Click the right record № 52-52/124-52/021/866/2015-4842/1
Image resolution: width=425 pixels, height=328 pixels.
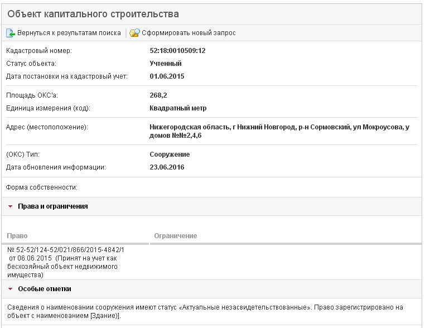[66, 250]
